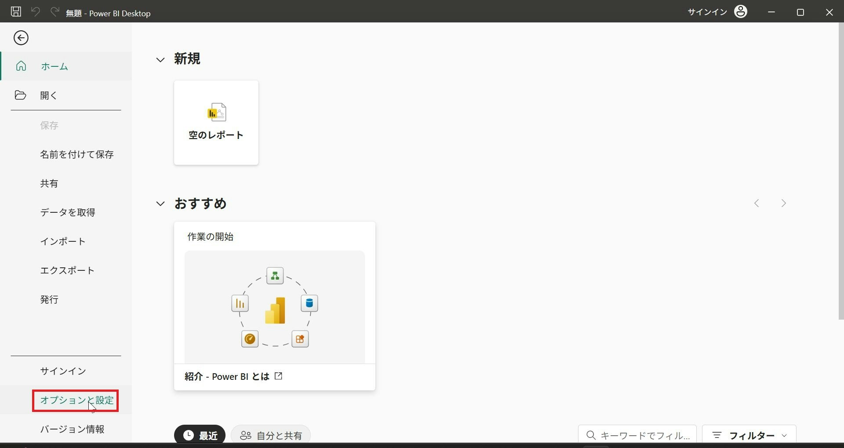Click the undo arrow icon

tap(36, 12)
